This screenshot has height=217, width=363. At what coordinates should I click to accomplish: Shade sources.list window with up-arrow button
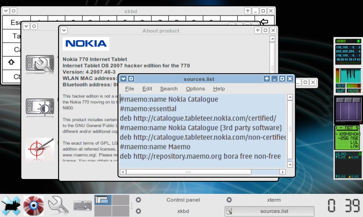click(x=267, y=79)
